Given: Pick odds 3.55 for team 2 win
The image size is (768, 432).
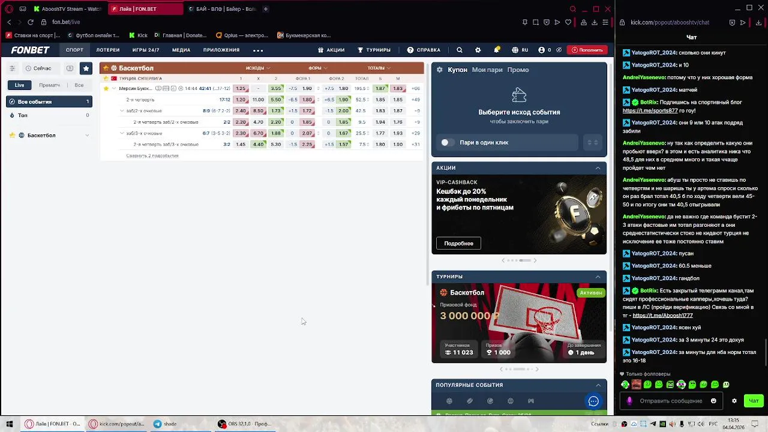Looking at the screenshot, I should click(276, 88).
